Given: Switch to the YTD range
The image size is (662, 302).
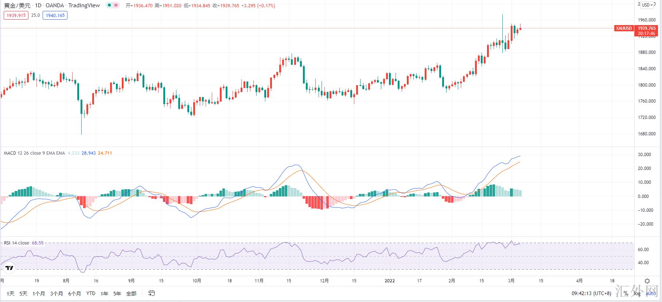Looking at the screenshot, I should pos(91,293).
